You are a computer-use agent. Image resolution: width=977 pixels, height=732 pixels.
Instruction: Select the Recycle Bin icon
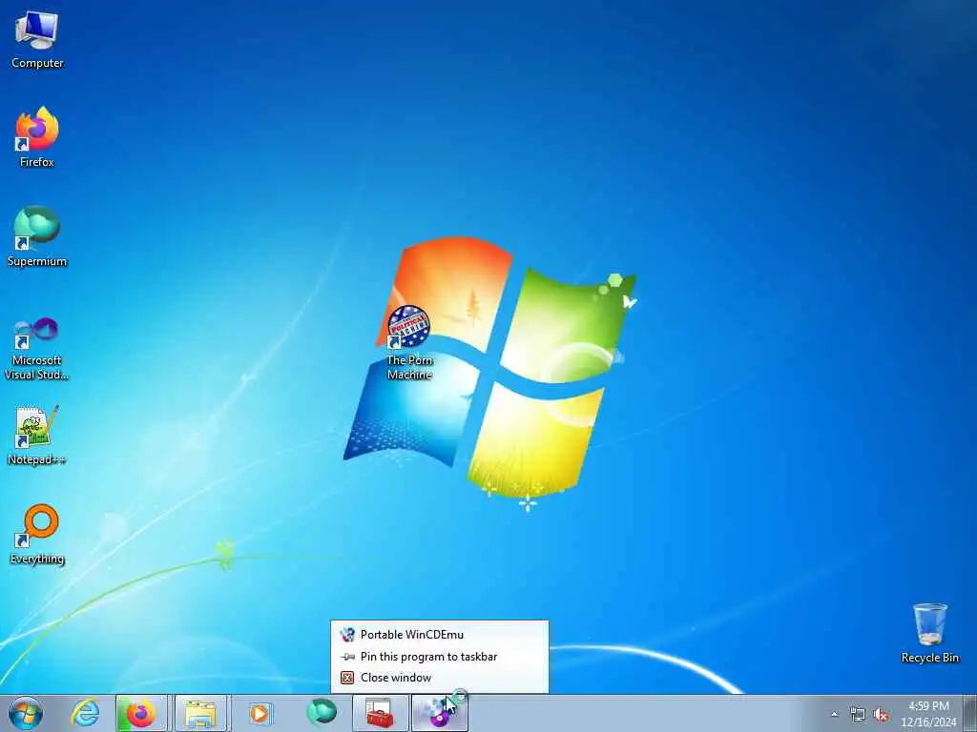[929, 633]
